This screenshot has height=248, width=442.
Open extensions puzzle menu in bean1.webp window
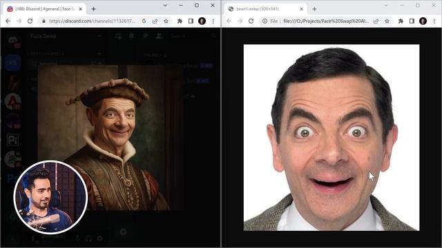point(401,21)
